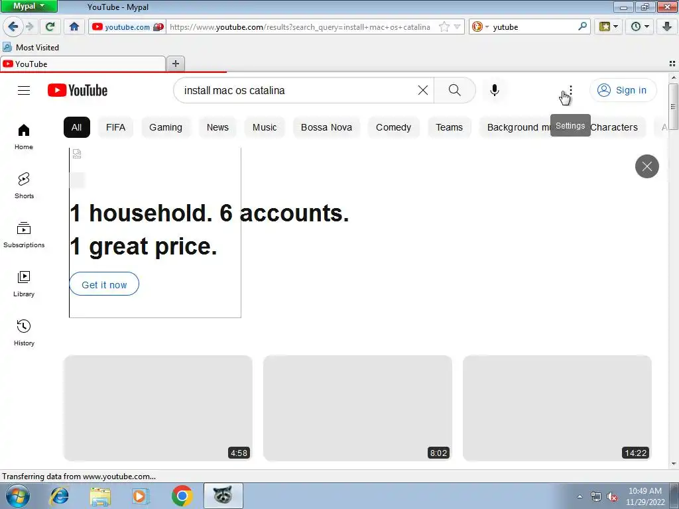Click the Mypal raccoon taskbar icon
The image size is (679, 509).
223,496
